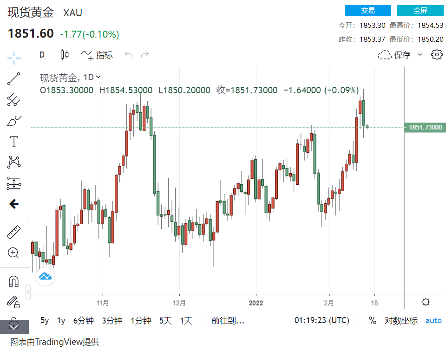Pick the brush drawing tool

[x=14, y=121]
